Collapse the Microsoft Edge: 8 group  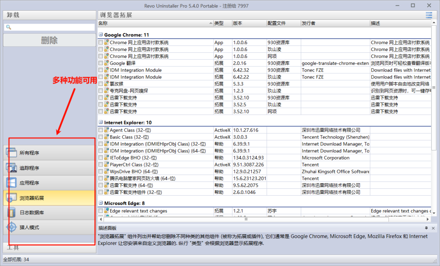click(x=101, y=203)
